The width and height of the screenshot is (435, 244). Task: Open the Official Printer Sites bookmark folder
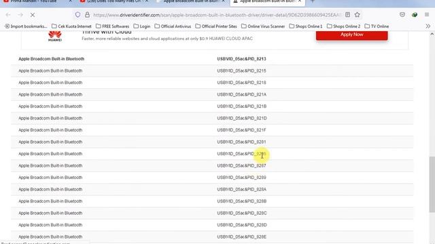pyautogui.click(x=216, y=26)
